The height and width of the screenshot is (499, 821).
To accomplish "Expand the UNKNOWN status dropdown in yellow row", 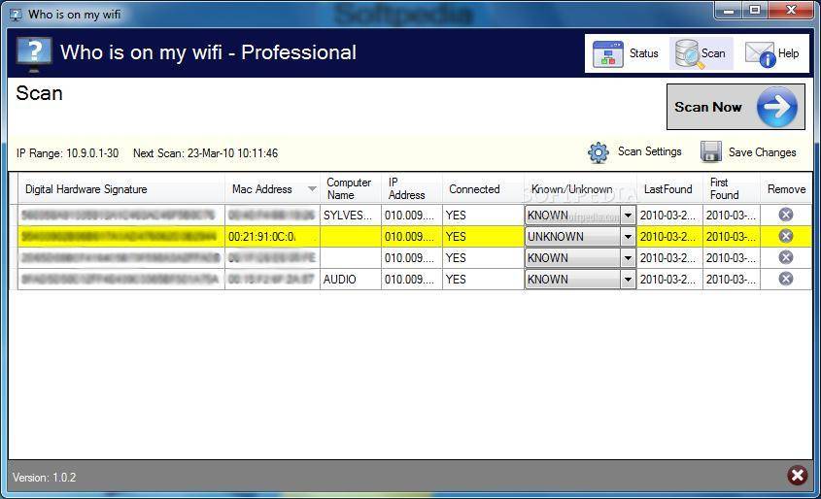I will pos(628,237).
